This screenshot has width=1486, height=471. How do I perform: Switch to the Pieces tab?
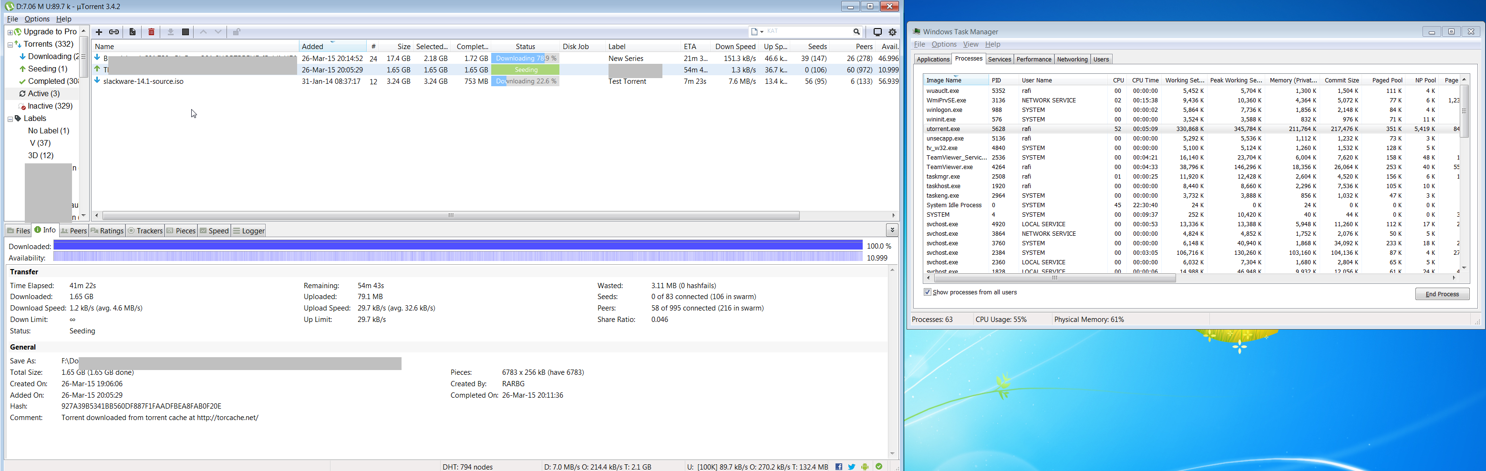click(181, 231)
